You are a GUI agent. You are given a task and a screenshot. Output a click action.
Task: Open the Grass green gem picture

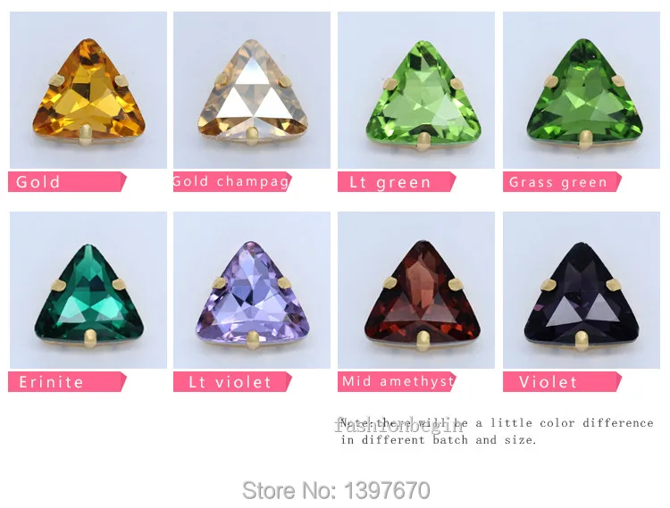582,90
